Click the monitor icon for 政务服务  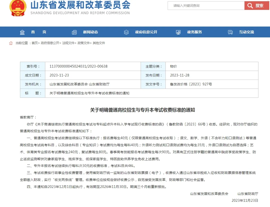[x=178, y=32]
